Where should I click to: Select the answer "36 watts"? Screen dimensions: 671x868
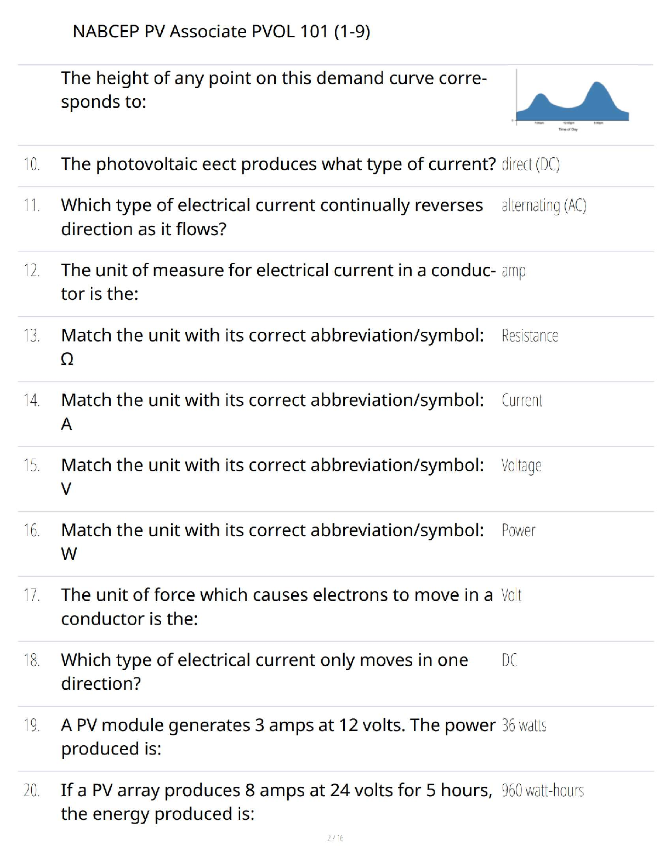pyautogui.click(x=524, y=726)
